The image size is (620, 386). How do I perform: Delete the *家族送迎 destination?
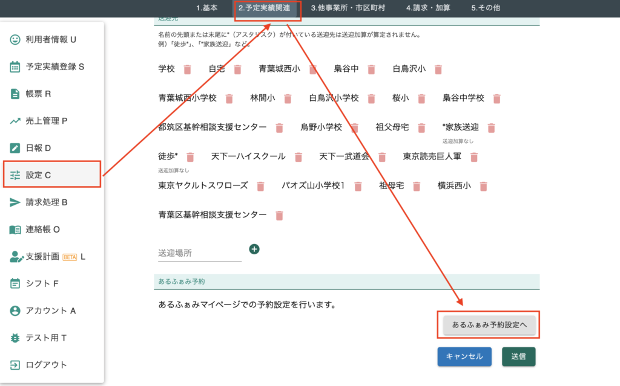pos(492,128)
